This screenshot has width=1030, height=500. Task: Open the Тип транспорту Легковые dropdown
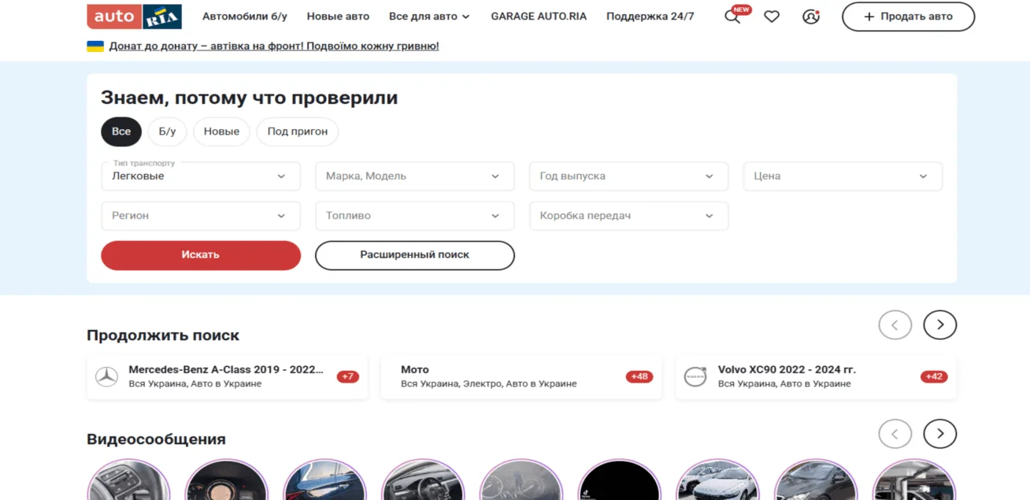201,176
